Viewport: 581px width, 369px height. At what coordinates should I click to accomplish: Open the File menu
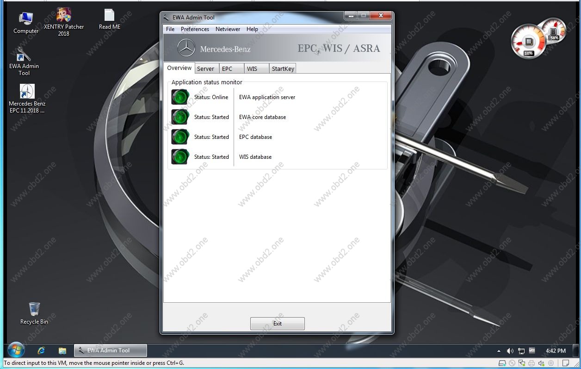[x=170, y=29]
